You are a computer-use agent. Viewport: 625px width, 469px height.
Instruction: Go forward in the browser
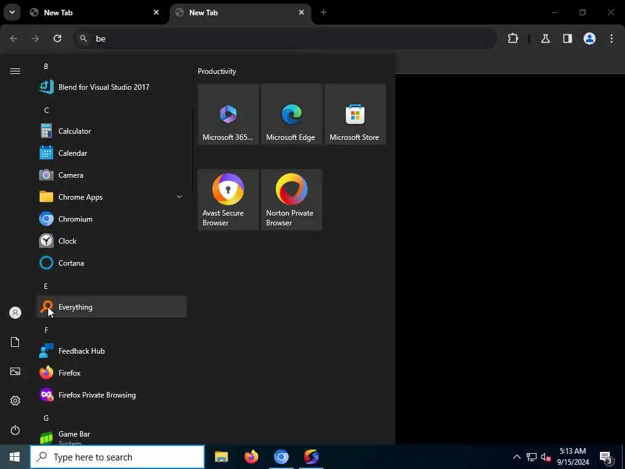tap(35, 38)
